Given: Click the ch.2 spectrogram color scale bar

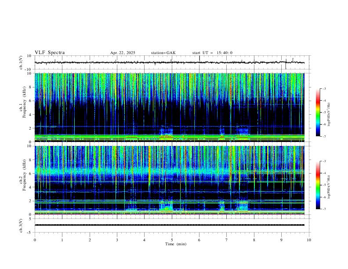Looking at the screenshot, I should 318,185.
